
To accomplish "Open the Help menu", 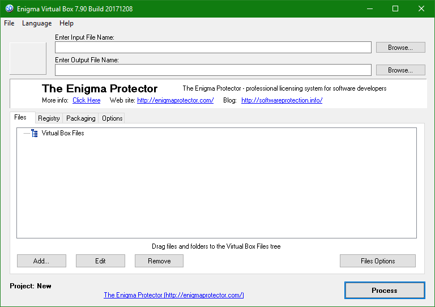I will [x=66, y=23].
